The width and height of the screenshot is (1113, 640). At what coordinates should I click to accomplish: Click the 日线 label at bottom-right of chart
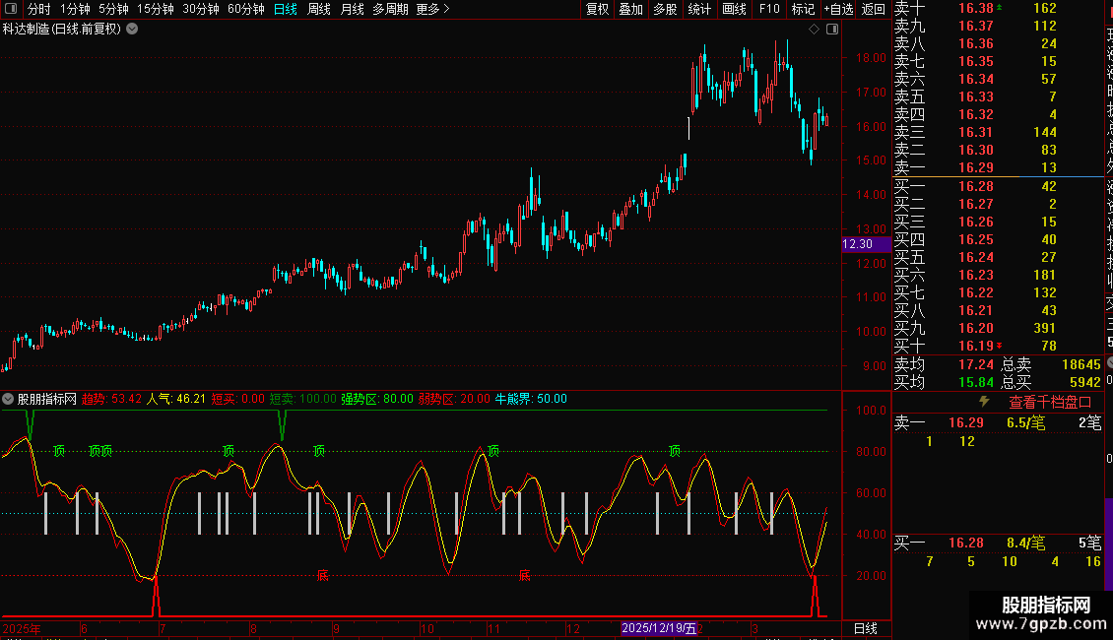tap(865, 628)
